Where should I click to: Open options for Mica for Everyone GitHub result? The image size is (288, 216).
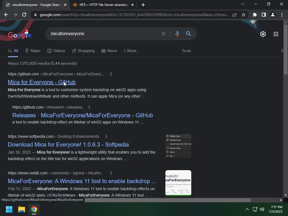click(111, 74)
